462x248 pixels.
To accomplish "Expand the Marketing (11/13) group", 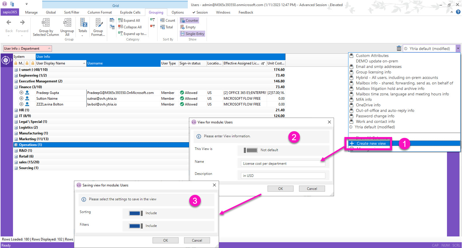I will point(16,139).
